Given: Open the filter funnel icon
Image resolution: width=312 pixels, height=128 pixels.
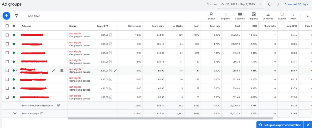Looking at the screenshot, I should 17,16.
